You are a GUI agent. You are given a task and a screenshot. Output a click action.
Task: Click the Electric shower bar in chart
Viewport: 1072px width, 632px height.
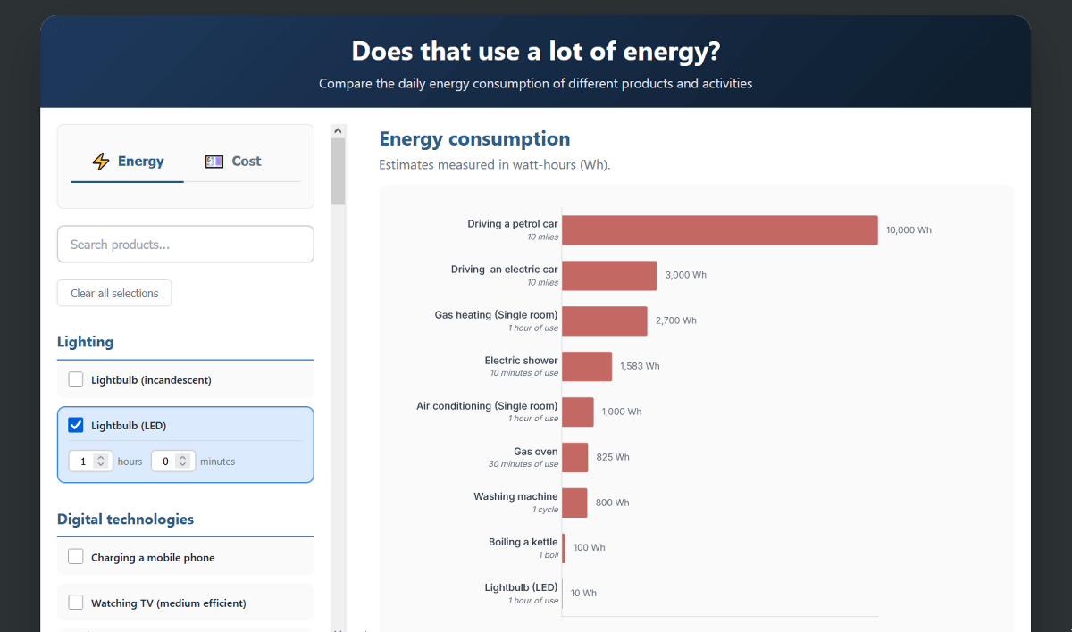pos(587,367)
